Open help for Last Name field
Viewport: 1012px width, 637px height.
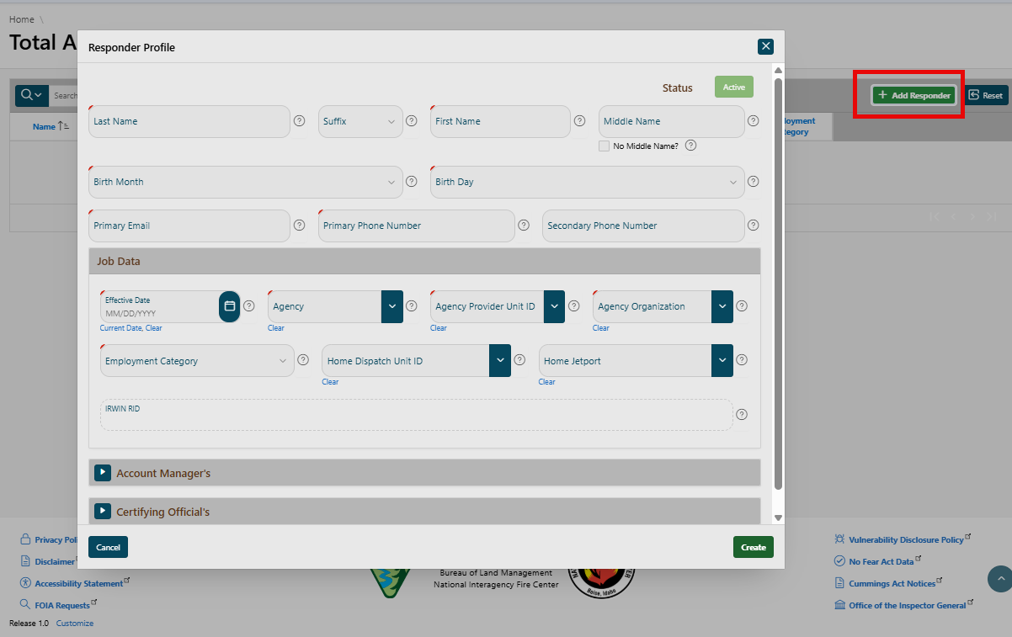299,121
